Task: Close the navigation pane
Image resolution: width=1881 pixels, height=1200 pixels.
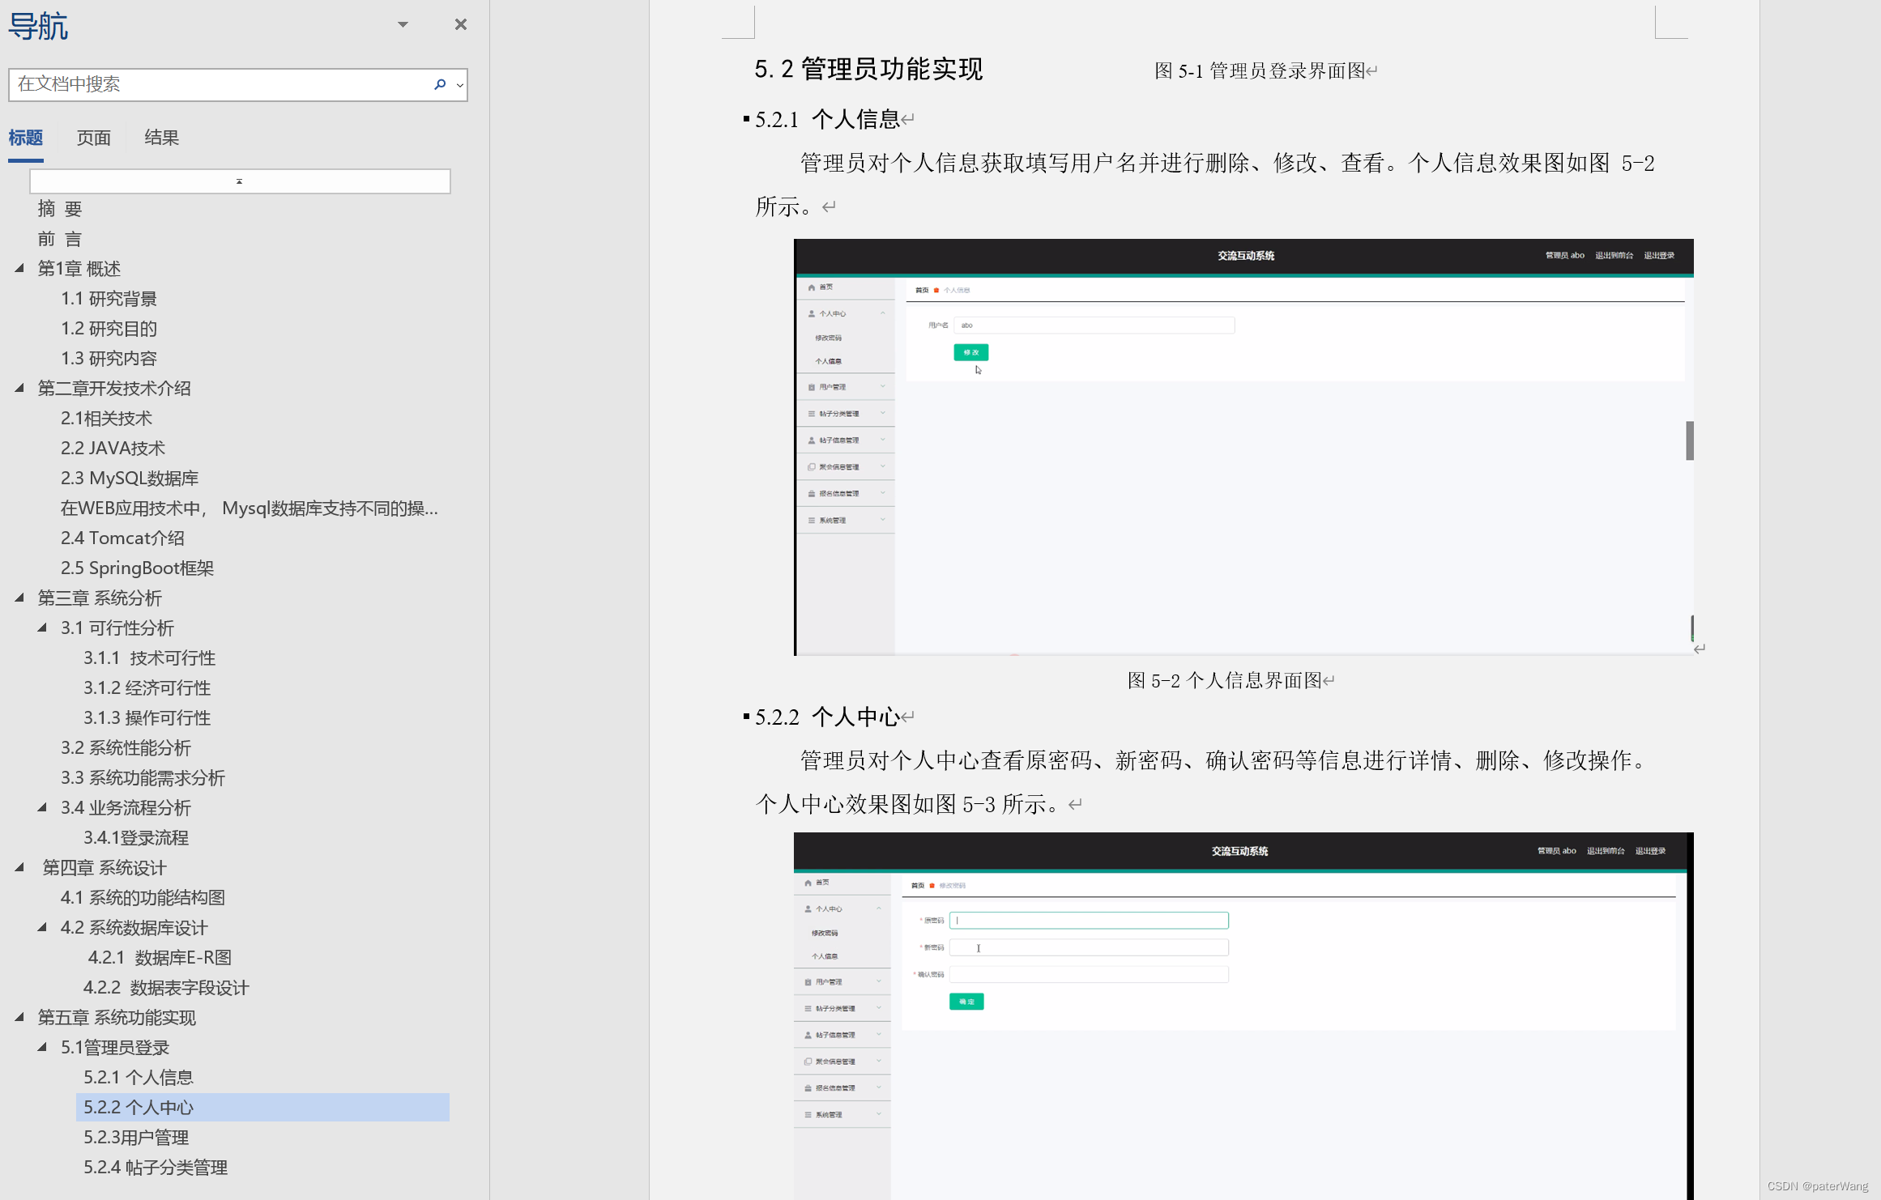Action: [461, 24]
